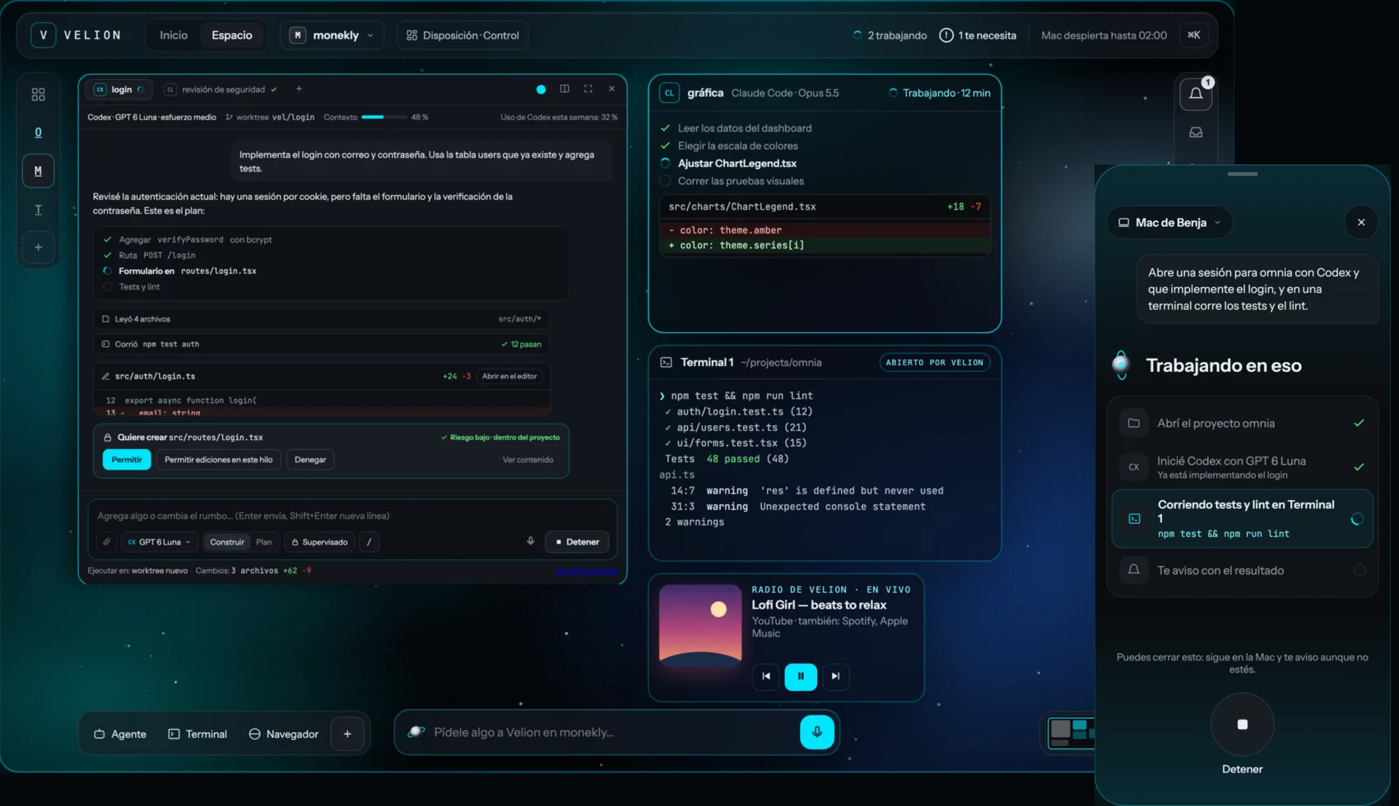This screenshot has width=1399, height=806.
Task: Expand 'Corriendo tests y lint en Terminal 1' step
Action: click(1243, 518)
